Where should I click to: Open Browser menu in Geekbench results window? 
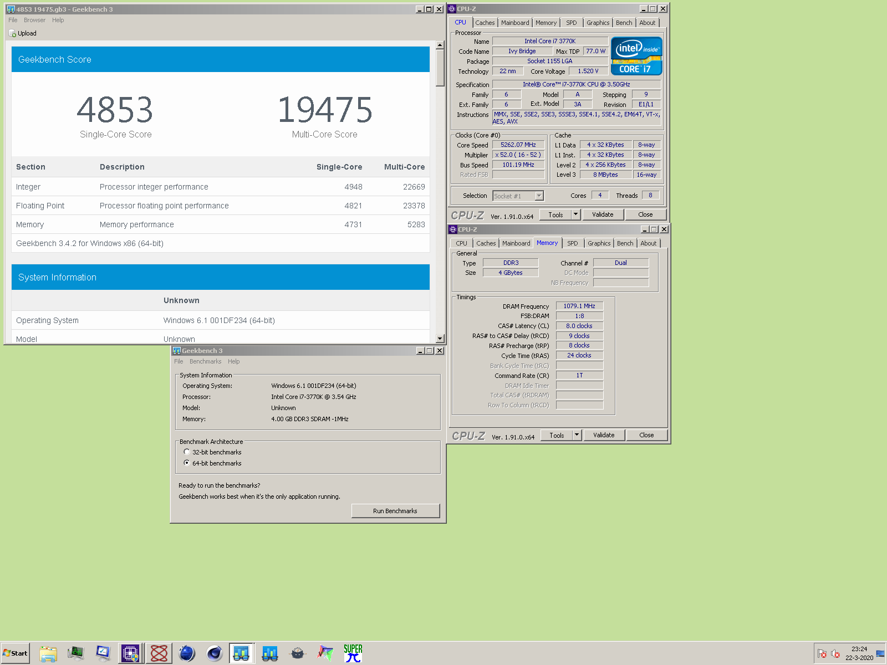point(34,20)
